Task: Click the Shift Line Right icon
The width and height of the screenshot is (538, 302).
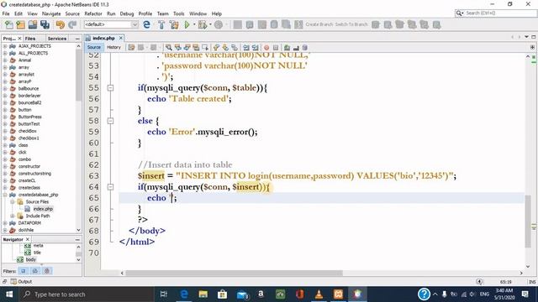Action: tap(256, 48)
